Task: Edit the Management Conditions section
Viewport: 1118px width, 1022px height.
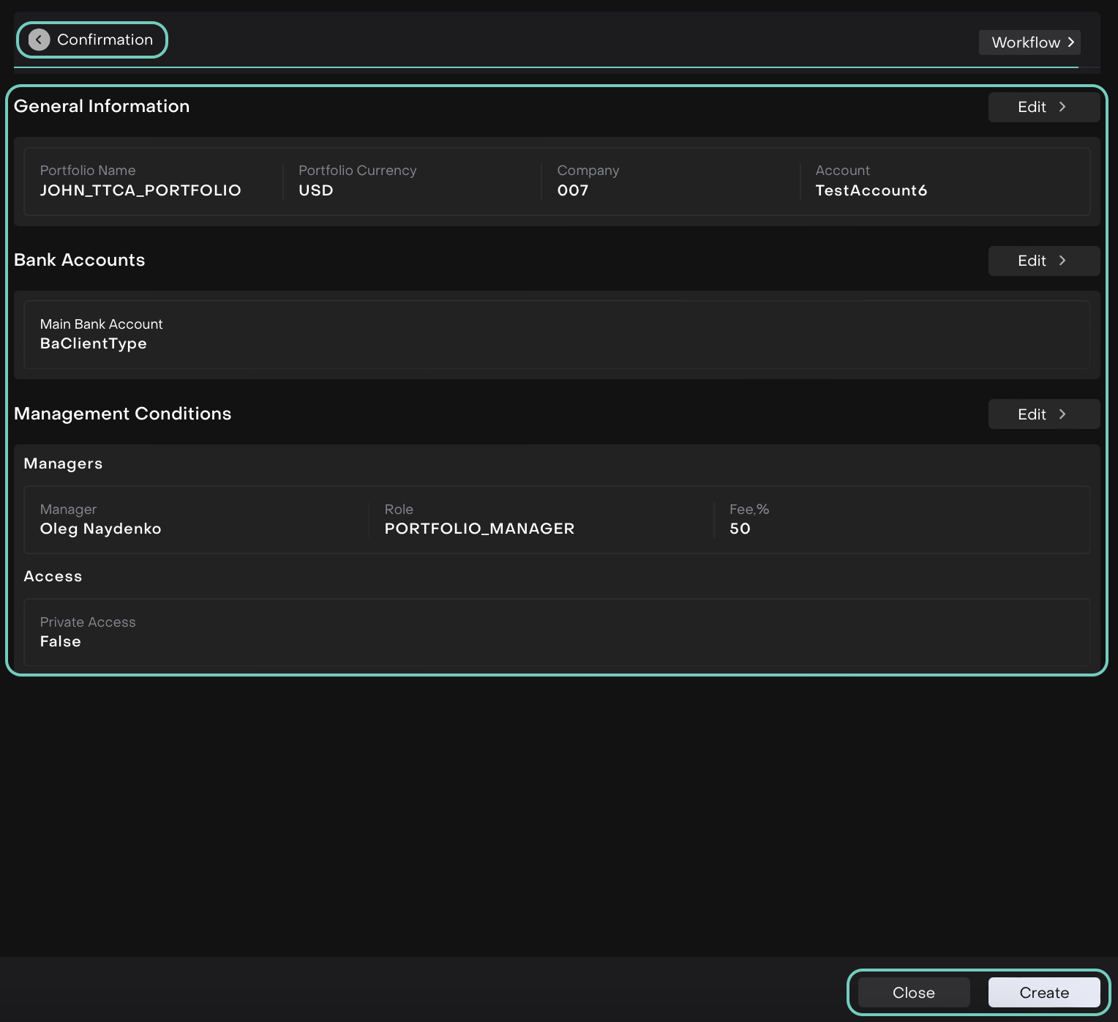Action: (x=1032, y=414)
